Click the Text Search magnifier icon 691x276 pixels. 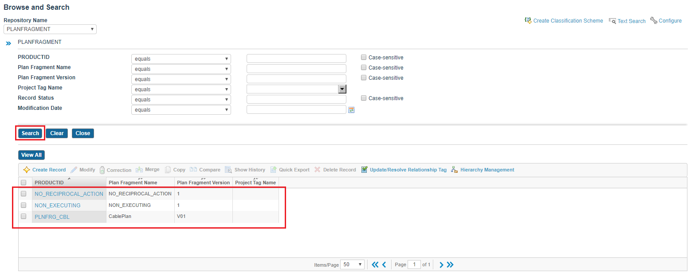(x=612, y=21)
